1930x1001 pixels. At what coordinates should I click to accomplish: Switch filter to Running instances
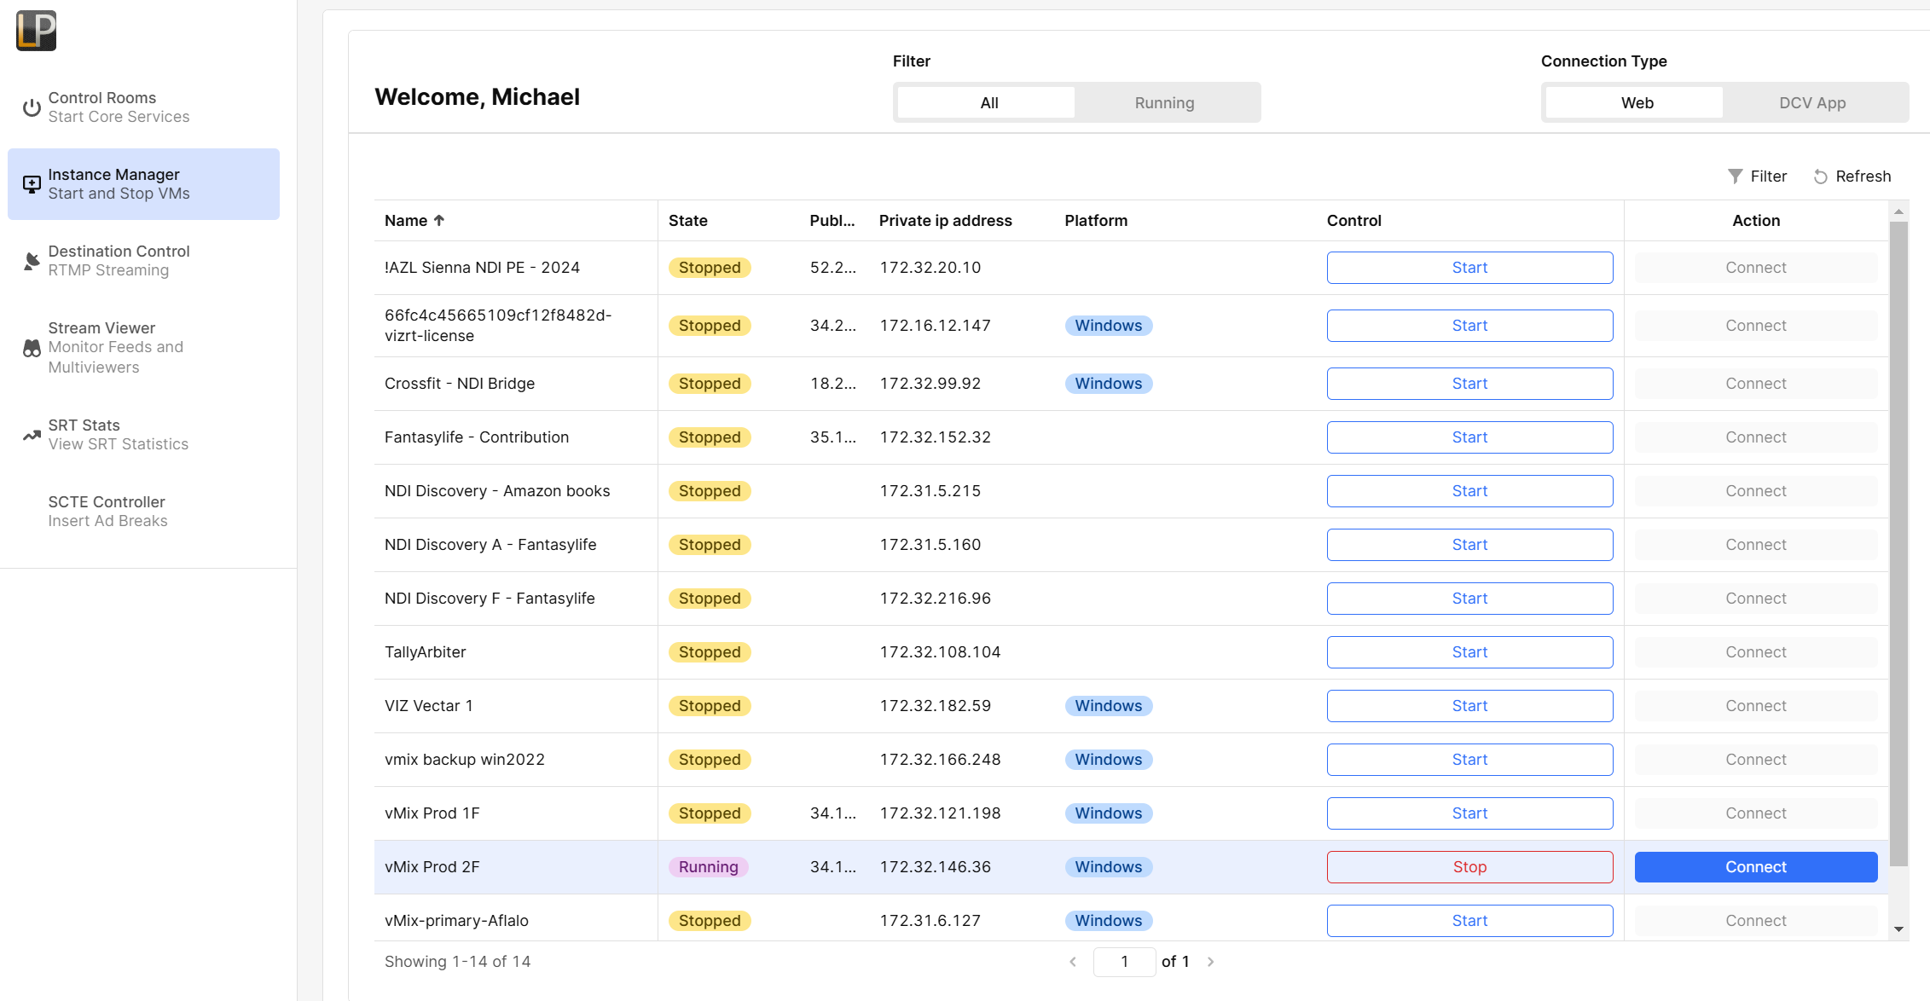point(1164,103)
